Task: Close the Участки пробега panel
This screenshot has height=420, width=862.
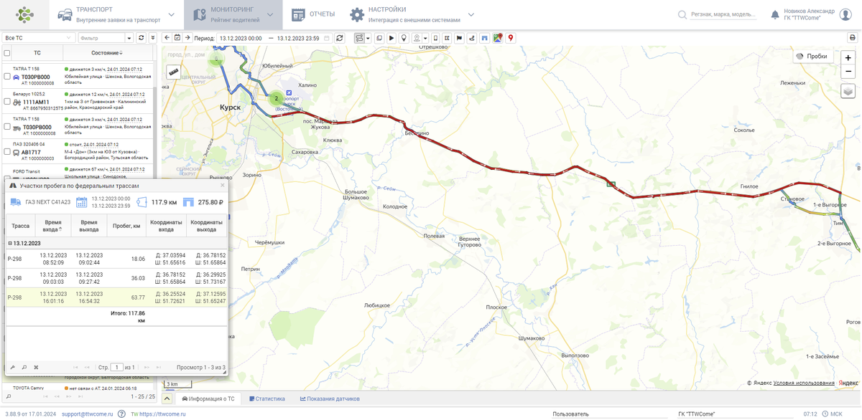Action: 222,185
